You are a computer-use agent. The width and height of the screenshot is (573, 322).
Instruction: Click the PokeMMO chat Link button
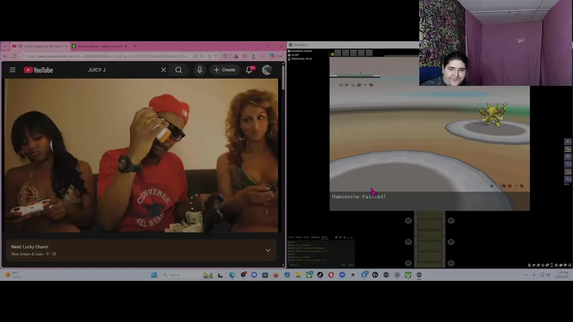pyautogui.click(x=343, y=265)
